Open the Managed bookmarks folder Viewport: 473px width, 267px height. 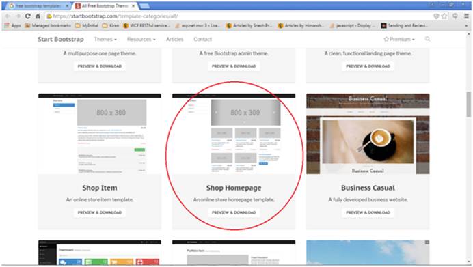[48, 26]
